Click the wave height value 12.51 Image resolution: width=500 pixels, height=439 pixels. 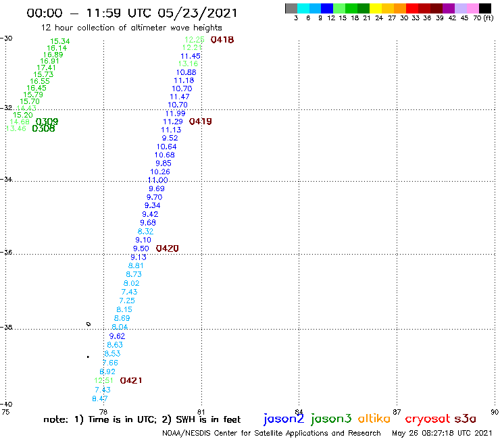click(x=103, y=381)
